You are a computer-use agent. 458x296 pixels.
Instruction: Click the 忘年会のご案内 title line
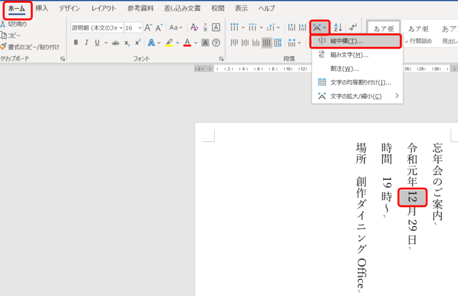pyautogui.click(x=437, y=182)
